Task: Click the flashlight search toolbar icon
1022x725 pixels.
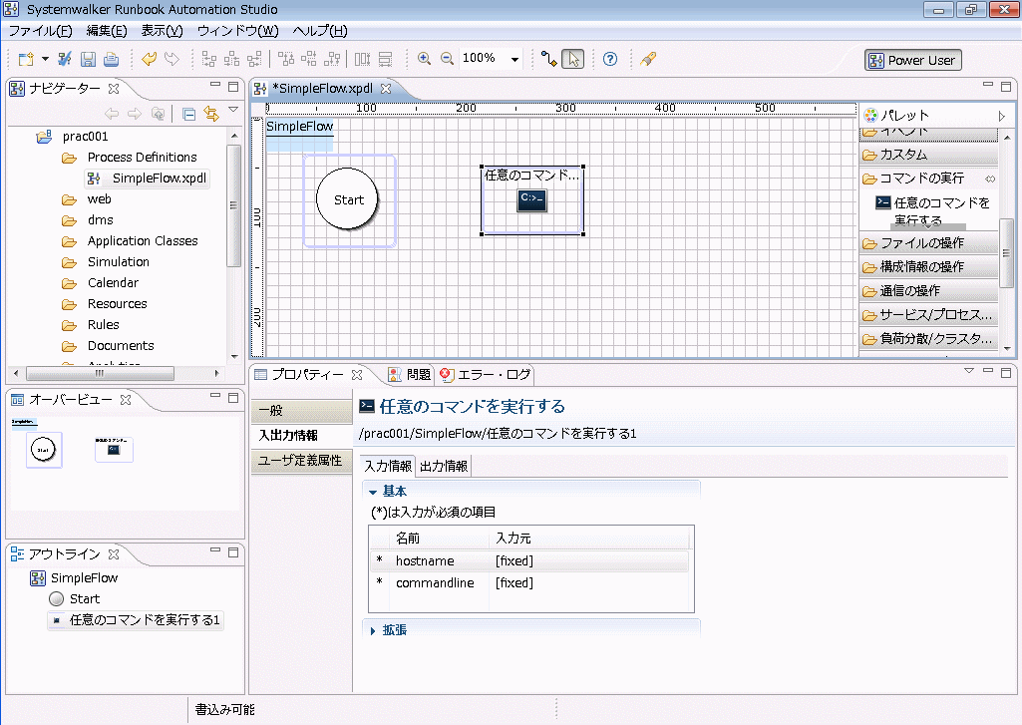Action: pyautogui.click(x=648, y=59)
